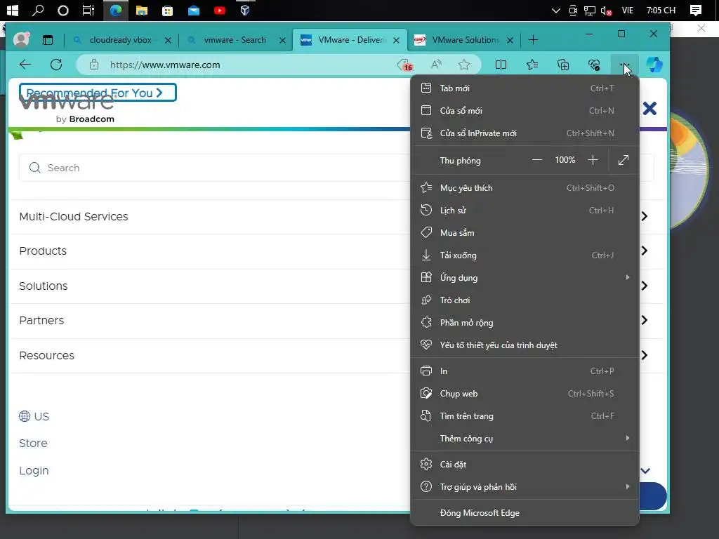
Task: Click the muted volume tray icon
Action: 606,11
